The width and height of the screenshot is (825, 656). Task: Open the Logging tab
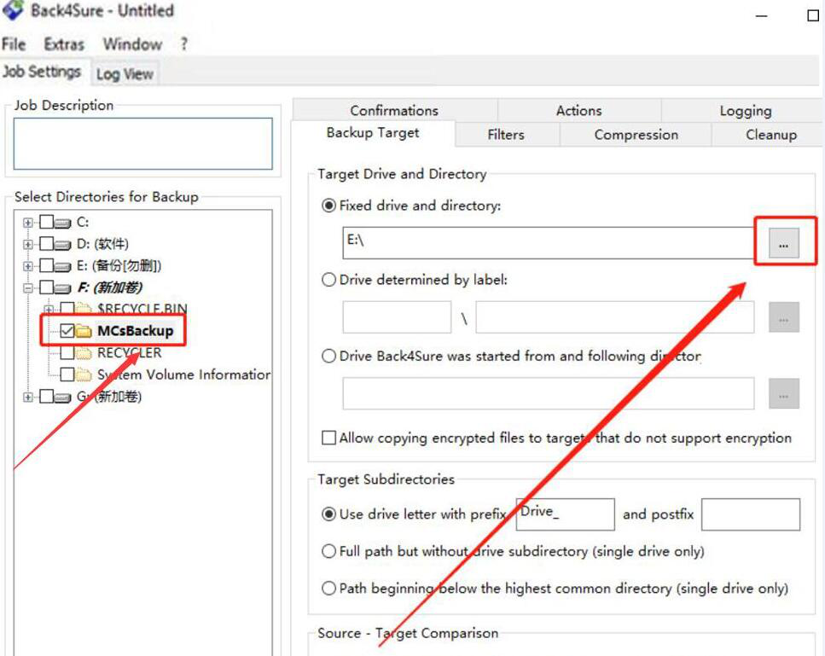pos(745,111)
